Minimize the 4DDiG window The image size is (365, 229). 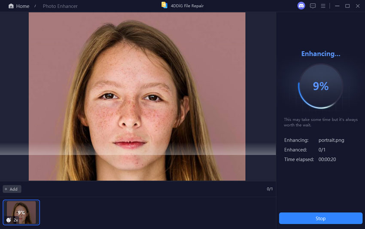coord(337,6)
